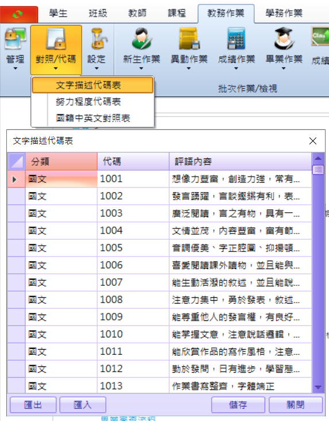
Task: Open the 成績作業 calculator icon
Action: 236,39
